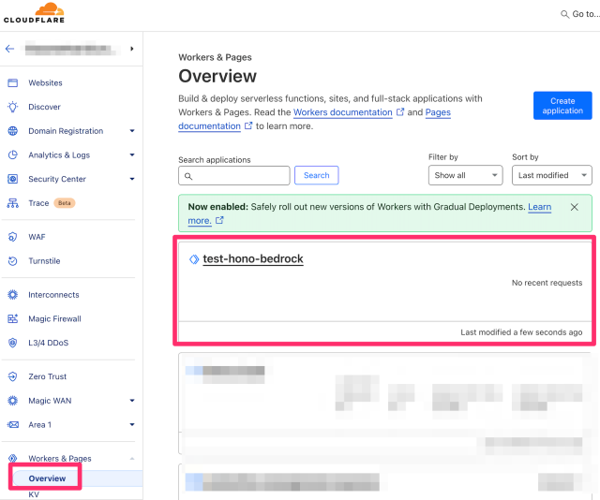Click the Magic WAN icon
This screenshot has width=600, height=500.
tap(12, 401)
